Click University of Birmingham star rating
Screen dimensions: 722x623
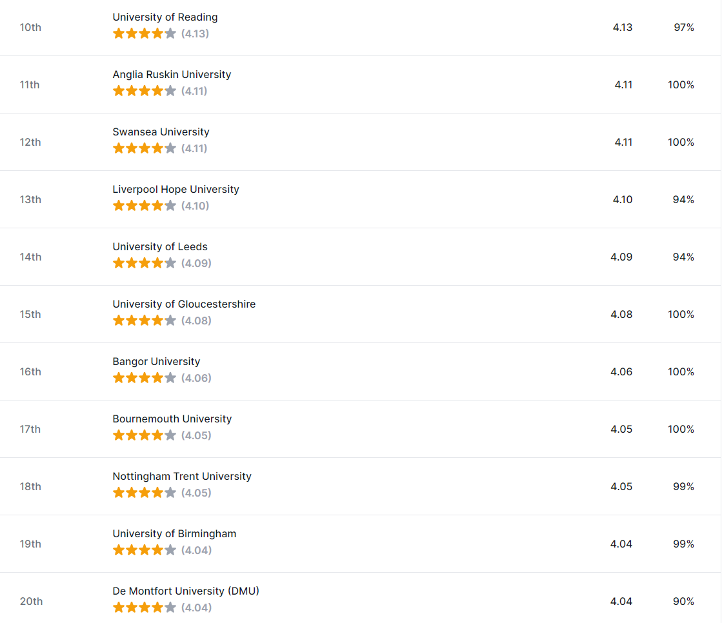[145, 550]
